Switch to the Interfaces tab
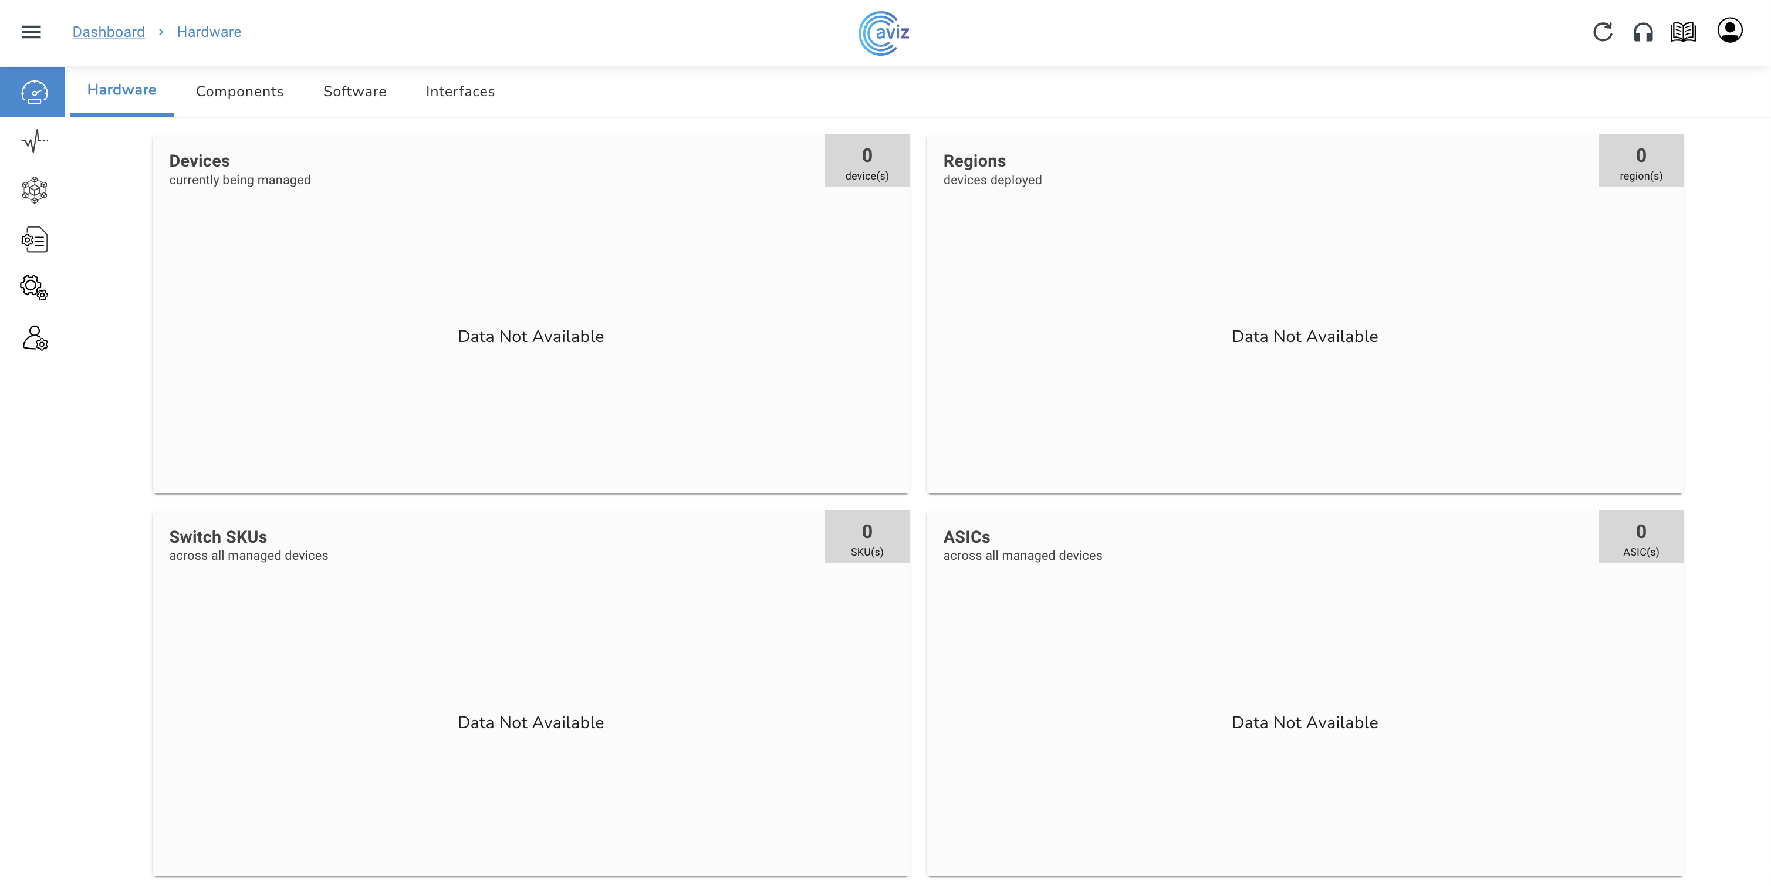The width and height of the screenshot is (1771, 886). (x=460, y=92)
